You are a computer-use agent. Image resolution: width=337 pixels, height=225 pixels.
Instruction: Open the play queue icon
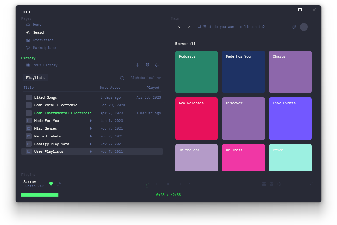pyautogui.click(x=264, y=184)
